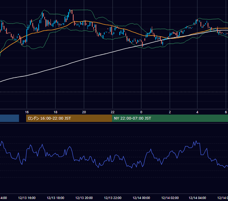Image resolution: width=228 pixels, height=201 pixels.
Task: Click the 12/14 02:00 date label
Action: tap(170, 198)
